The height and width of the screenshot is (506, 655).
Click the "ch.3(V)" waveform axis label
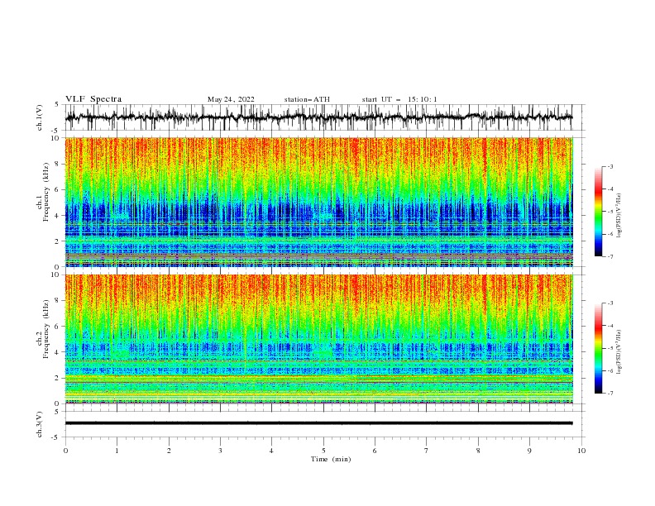point(40,424)
